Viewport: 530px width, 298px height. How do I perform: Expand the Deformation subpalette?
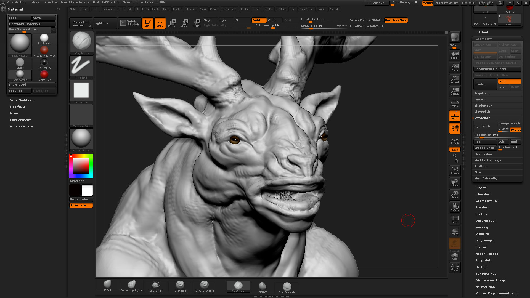pyautogui.click(x=486, y=220)
